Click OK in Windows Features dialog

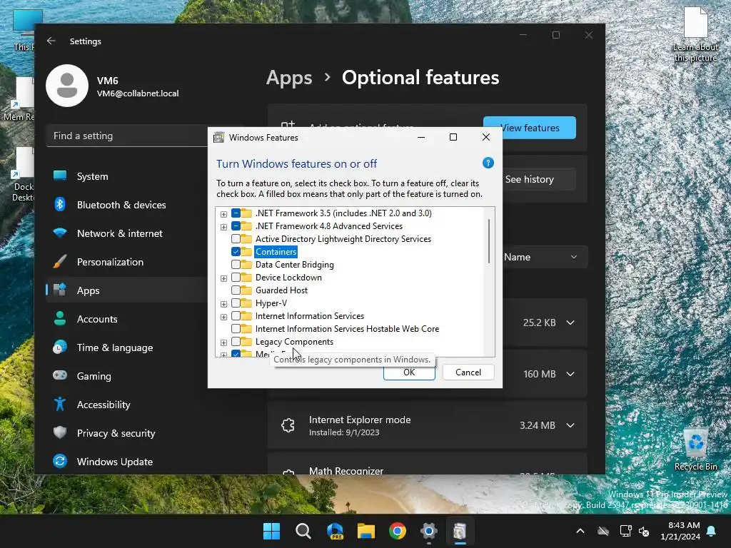point(409,372)
